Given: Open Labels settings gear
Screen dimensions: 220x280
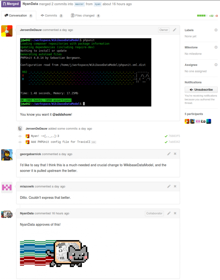Looking at the screenshot, I should [x=216, y=30].
